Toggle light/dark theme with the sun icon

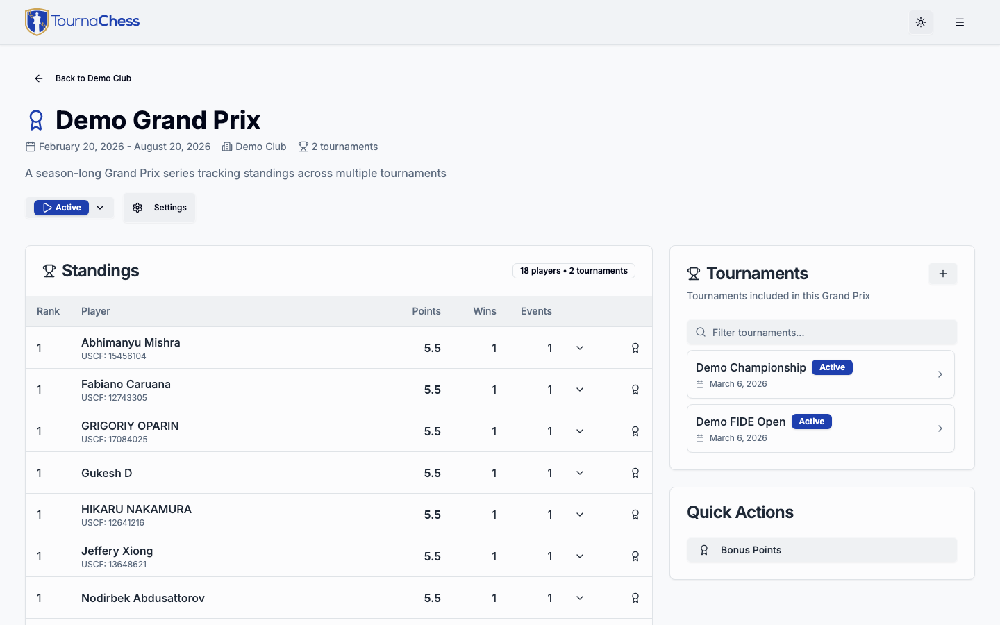point(921,22)
